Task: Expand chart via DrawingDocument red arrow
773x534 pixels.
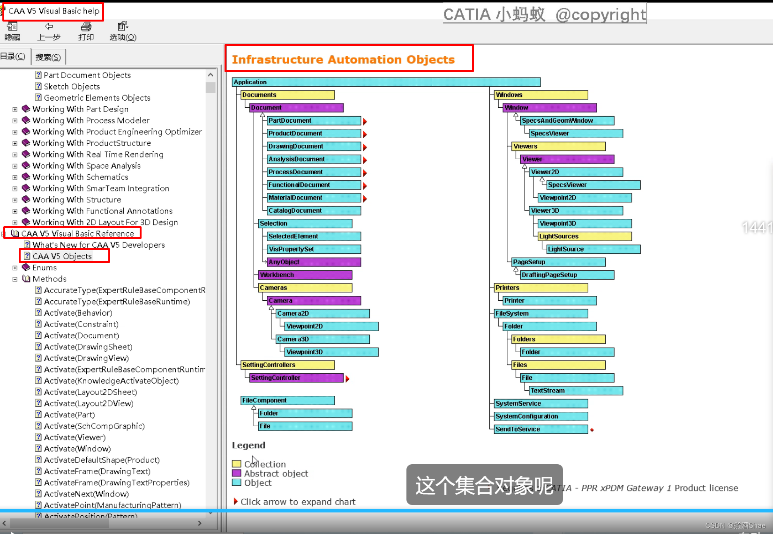Action: pos(365,147)
